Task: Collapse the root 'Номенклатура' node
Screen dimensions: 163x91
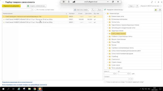Action: pos(106,13)
